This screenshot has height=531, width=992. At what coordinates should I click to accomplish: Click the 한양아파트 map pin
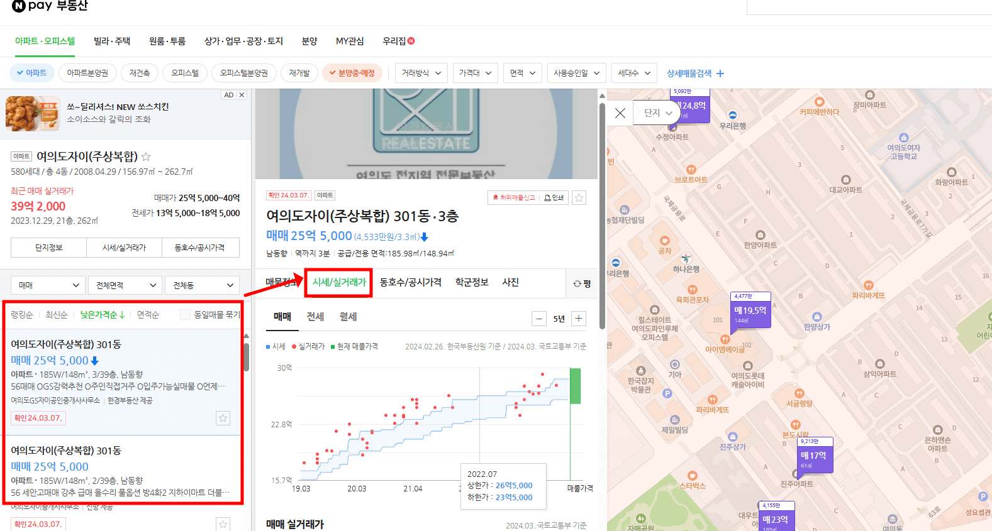(x=761, y=236)
